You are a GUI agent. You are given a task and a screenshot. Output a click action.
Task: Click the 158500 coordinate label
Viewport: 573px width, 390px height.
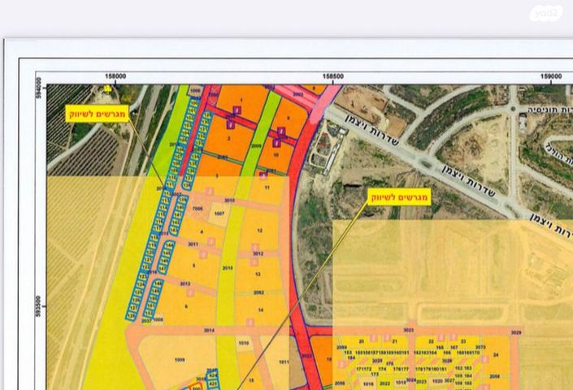[x=333, y=77]
